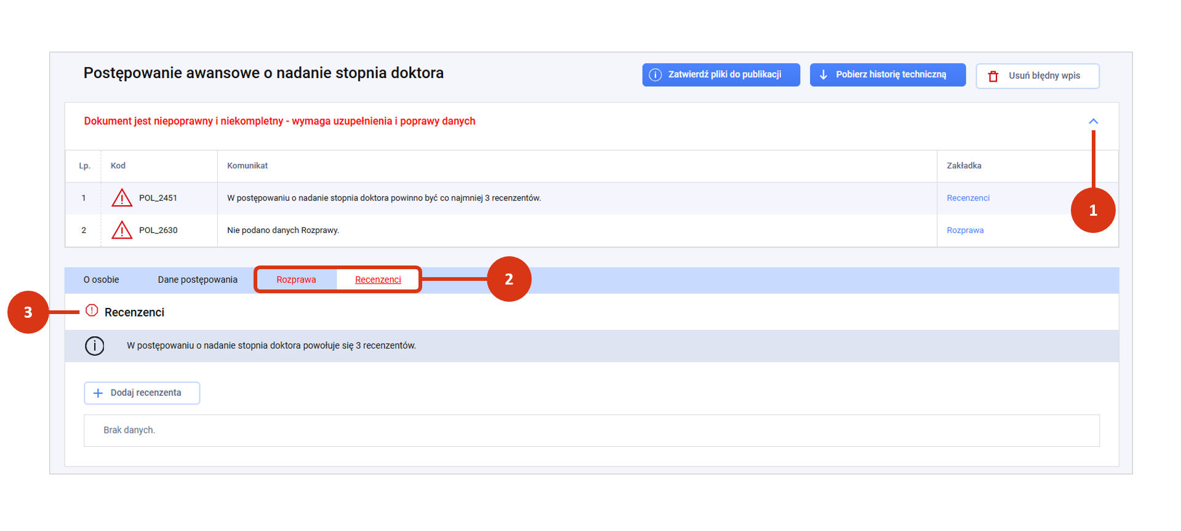The image size is (1181, 531).
Task: Collapse the document errors panel chevron
Action: [x=1093, y=121]
